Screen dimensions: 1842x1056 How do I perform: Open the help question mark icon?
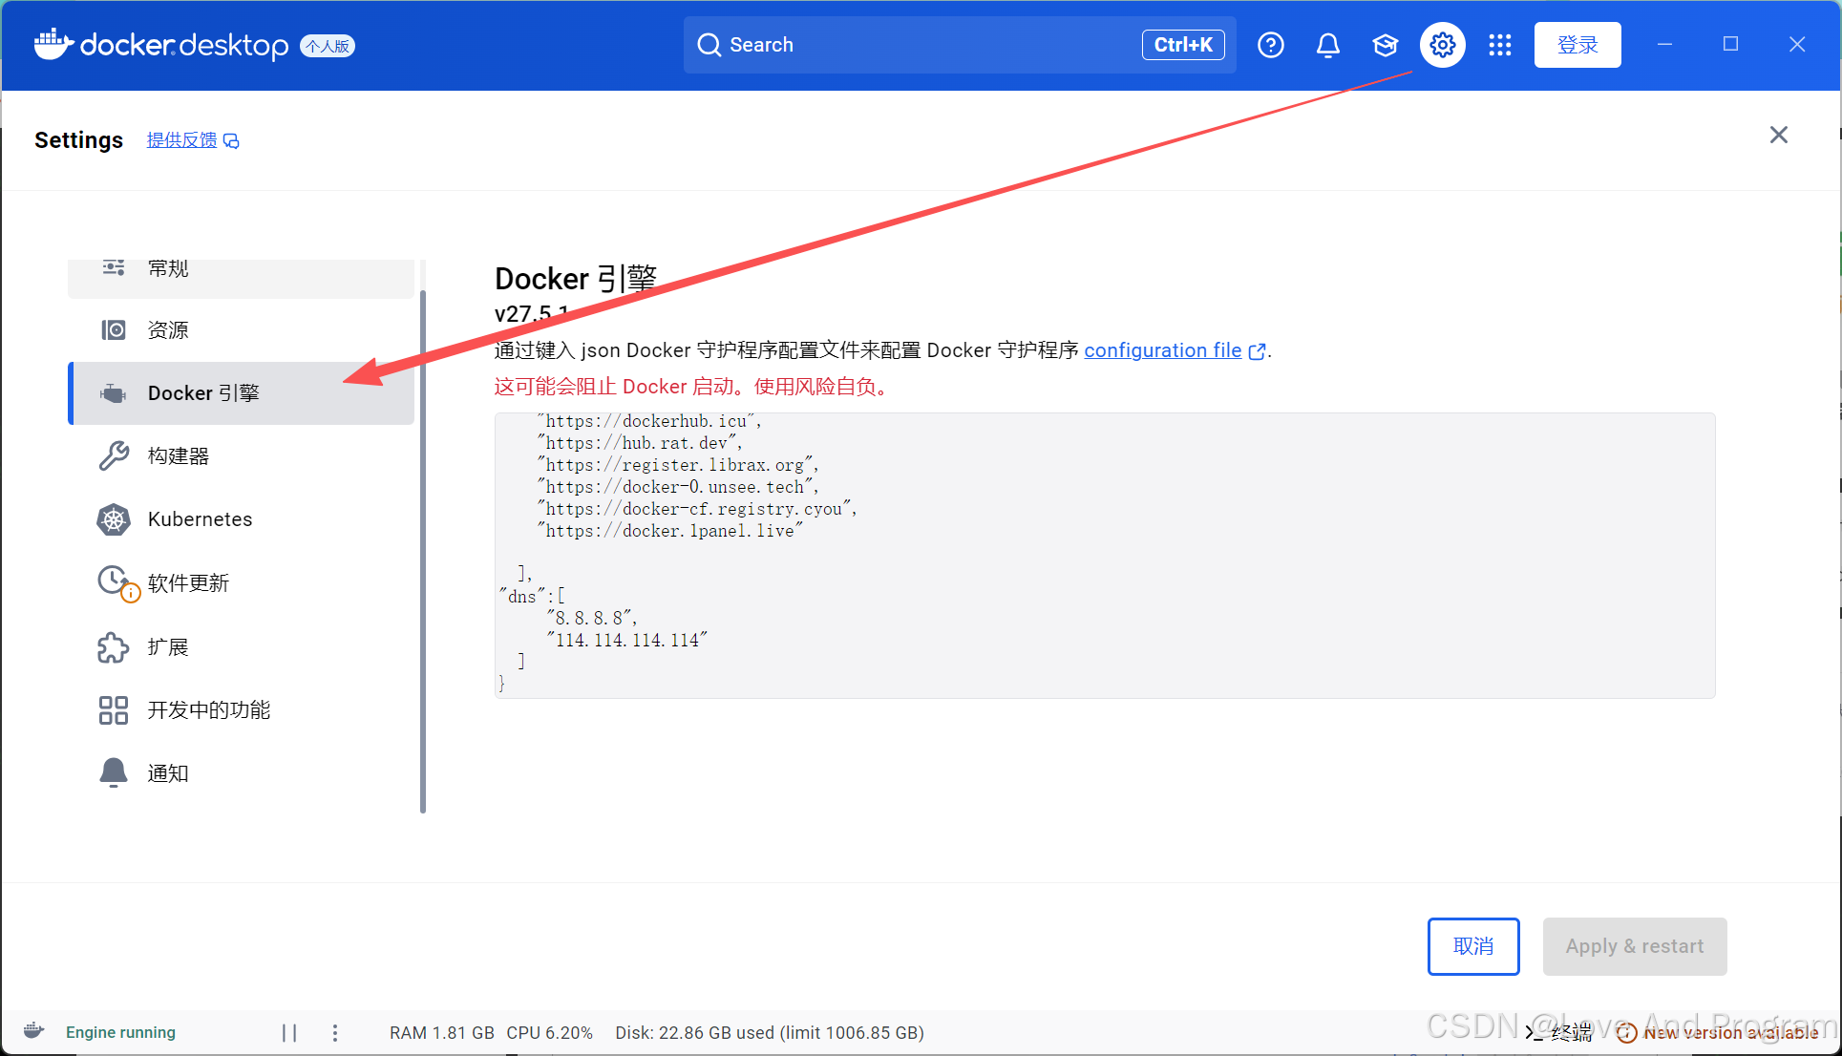1270,44
